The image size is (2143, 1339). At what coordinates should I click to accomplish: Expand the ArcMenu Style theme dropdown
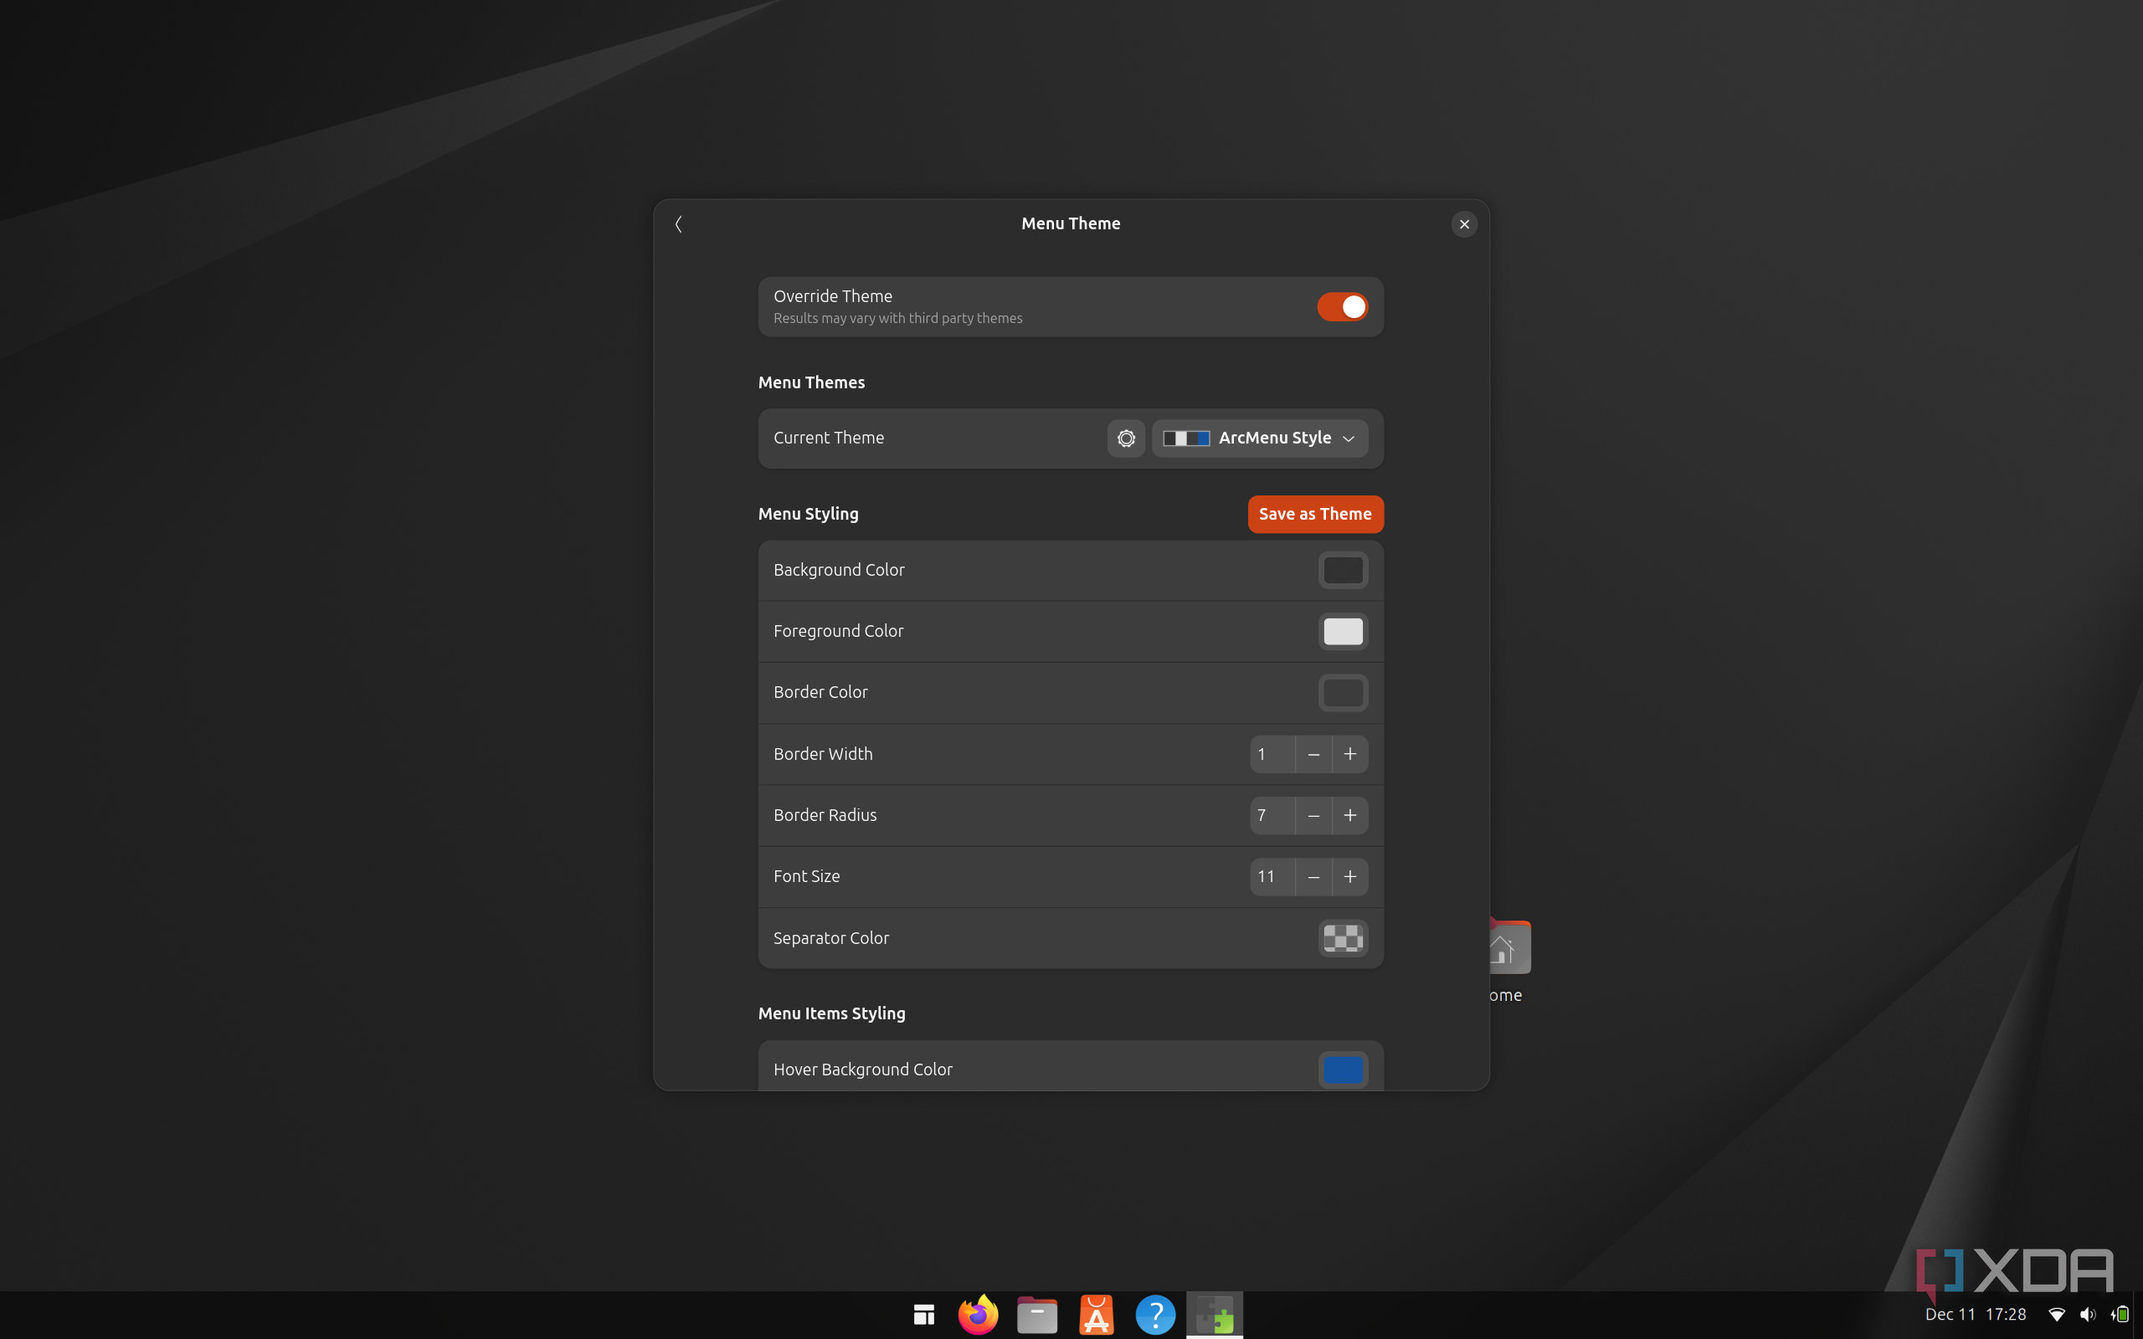pyautogui.click(x=1259, y=439)
